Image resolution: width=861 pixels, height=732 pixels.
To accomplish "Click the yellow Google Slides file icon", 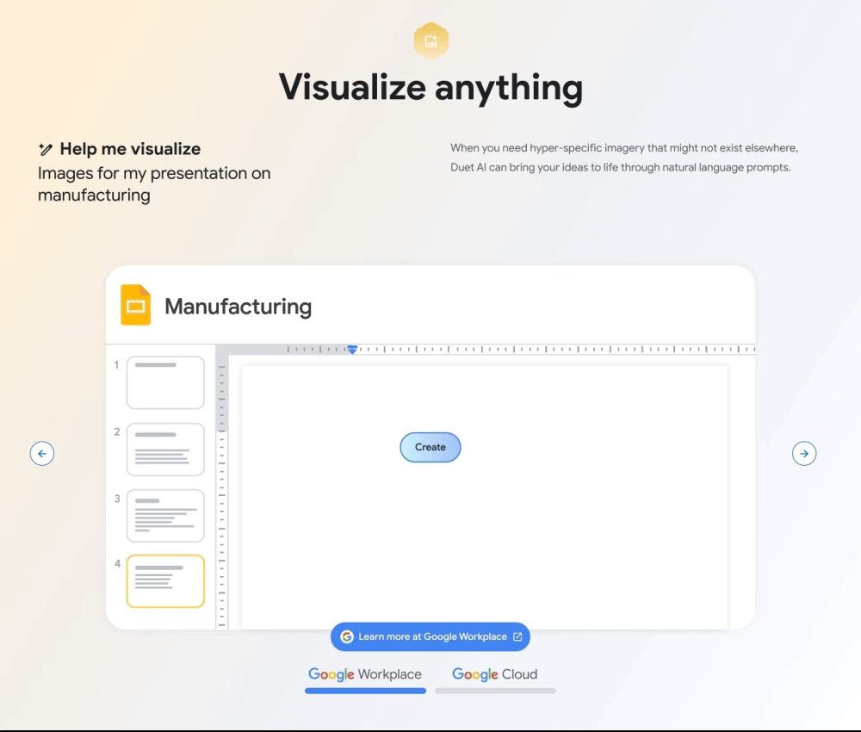I will tap(136, 305).
